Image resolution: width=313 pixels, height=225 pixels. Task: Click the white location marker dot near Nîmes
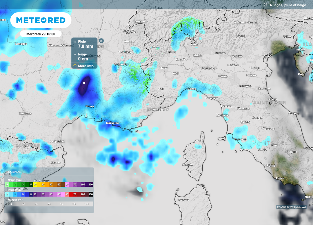(84, 83)
